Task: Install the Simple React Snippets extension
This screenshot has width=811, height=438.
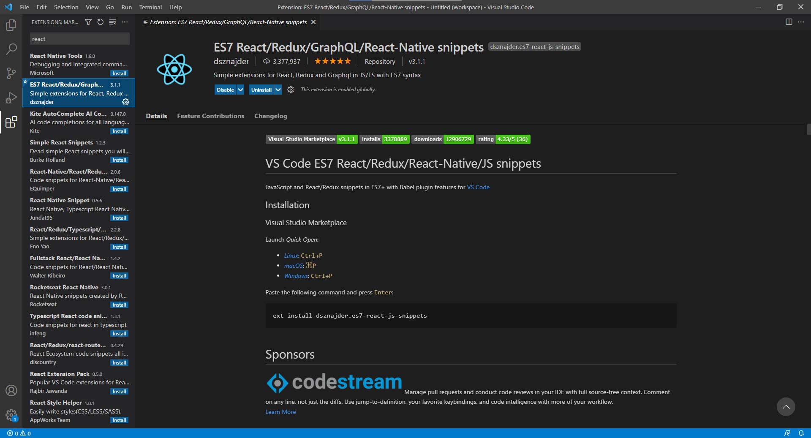Action: click(119, 160)
